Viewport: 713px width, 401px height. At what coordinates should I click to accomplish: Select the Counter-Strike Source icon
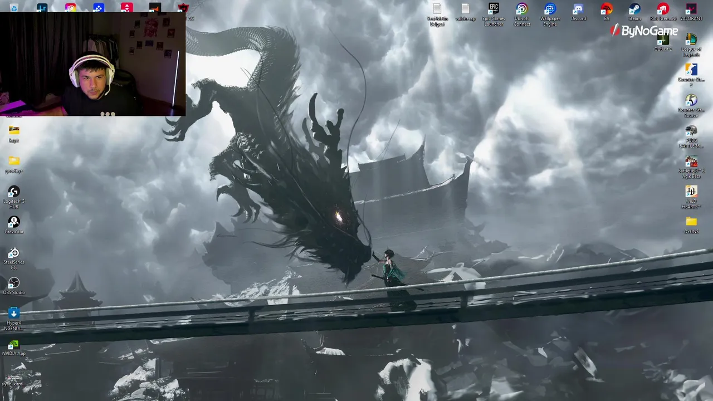[691, 106]
